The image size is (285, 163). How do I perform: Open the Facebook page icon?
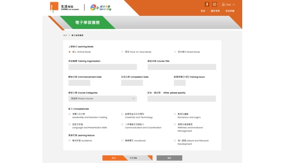207,5
